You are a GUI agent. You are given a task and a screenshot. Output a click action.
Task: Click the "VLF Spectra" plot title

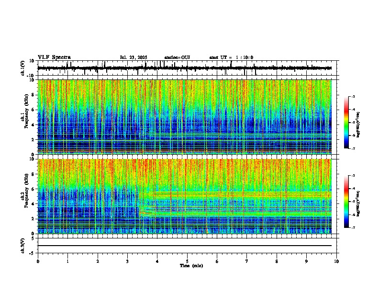coord(54,57)
